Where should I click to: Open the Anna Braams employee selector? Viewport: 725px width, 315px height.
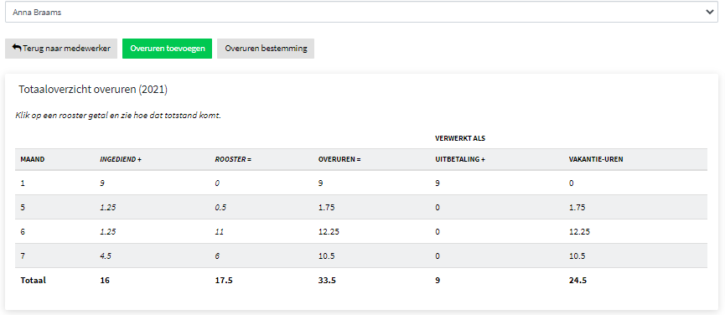[361, 13]
